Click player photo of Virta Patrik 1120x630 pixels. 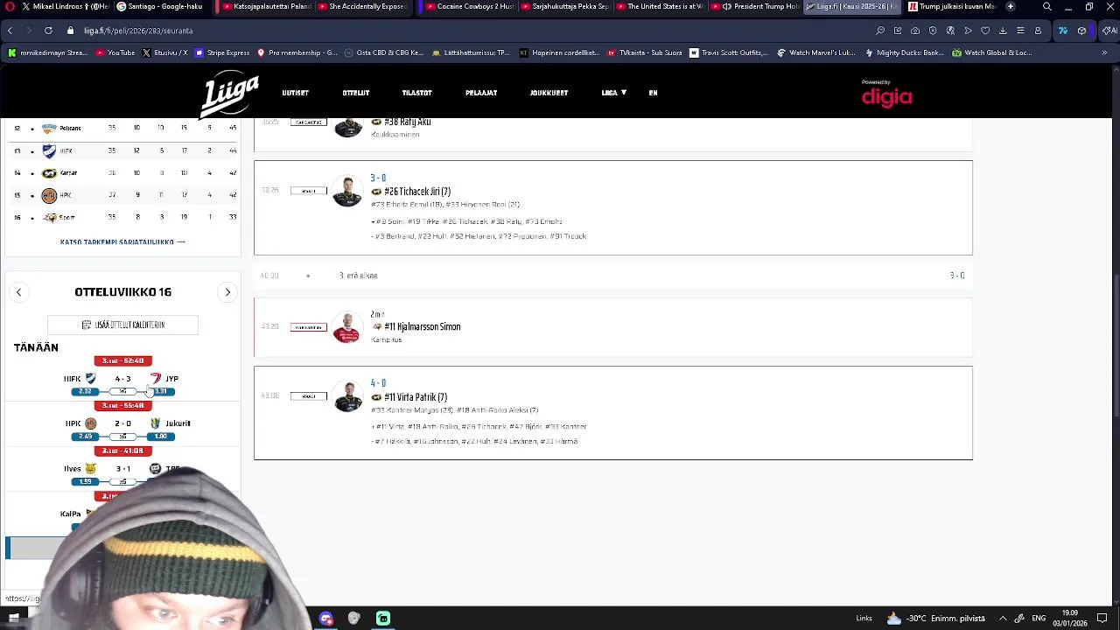pos(347,396)
